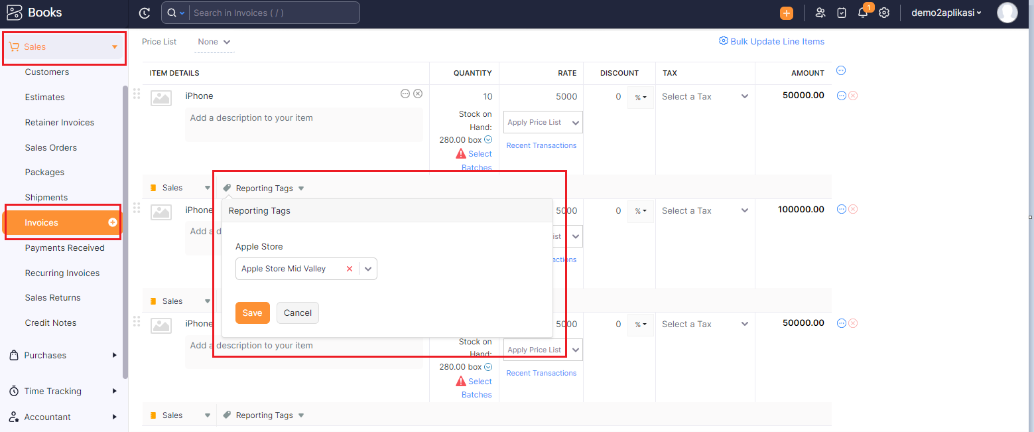Open Select a Tax dropdown in first row
1034x432 pixels.
705,97
